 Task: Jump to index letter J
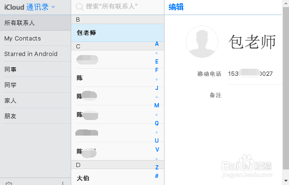pyautogui.click(x=157, y=88)
